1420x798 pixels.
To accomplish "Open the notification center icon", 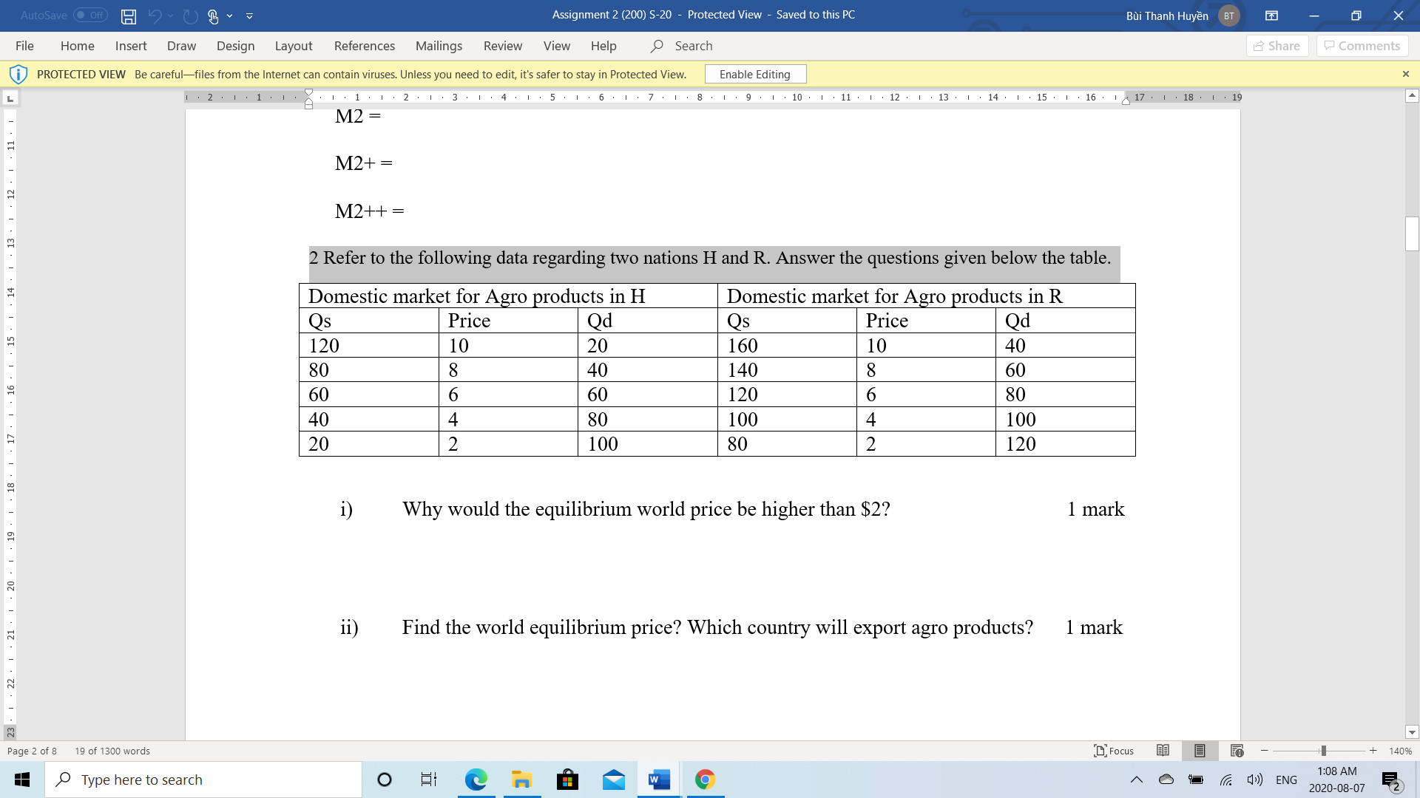I will (1391, 780).
